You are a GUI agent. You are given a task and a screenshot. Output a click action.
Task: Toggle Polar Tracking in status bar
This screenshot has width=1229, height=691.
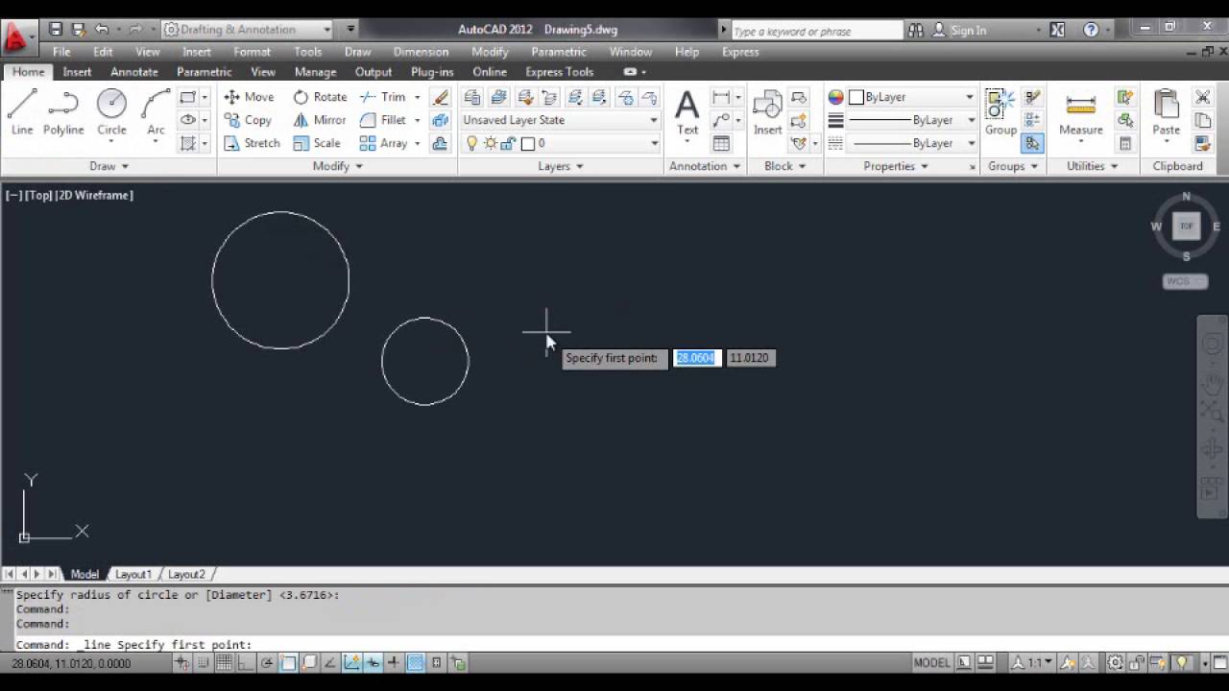[266, 663]
